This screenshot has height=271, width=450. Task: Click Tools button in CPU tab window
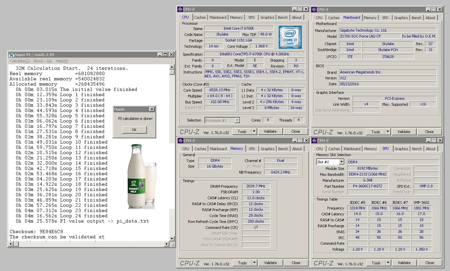[x=242, y=131]
